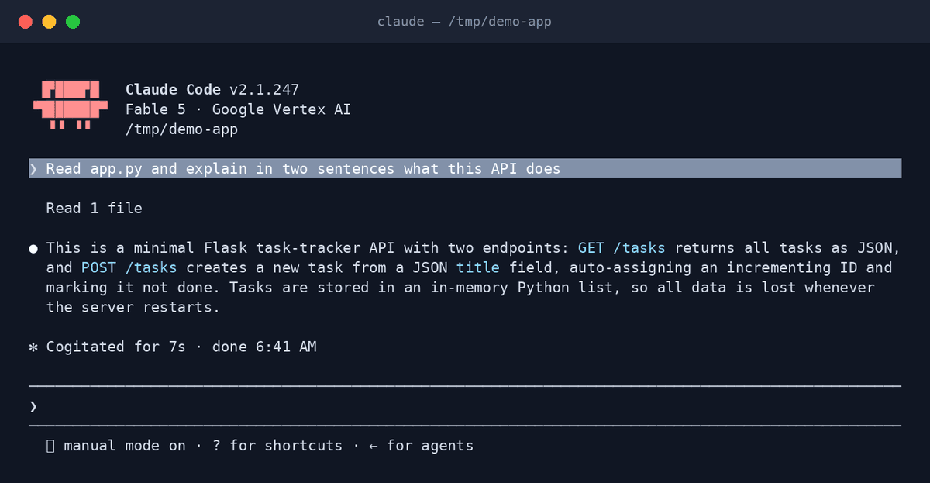Minimize the terminal with yellow button
930x483 pixels.
(x=49, y=22)
